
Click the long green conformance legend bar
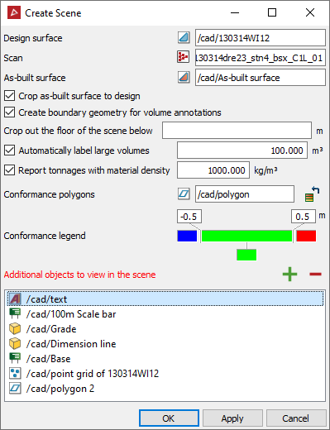click(246, 236)
